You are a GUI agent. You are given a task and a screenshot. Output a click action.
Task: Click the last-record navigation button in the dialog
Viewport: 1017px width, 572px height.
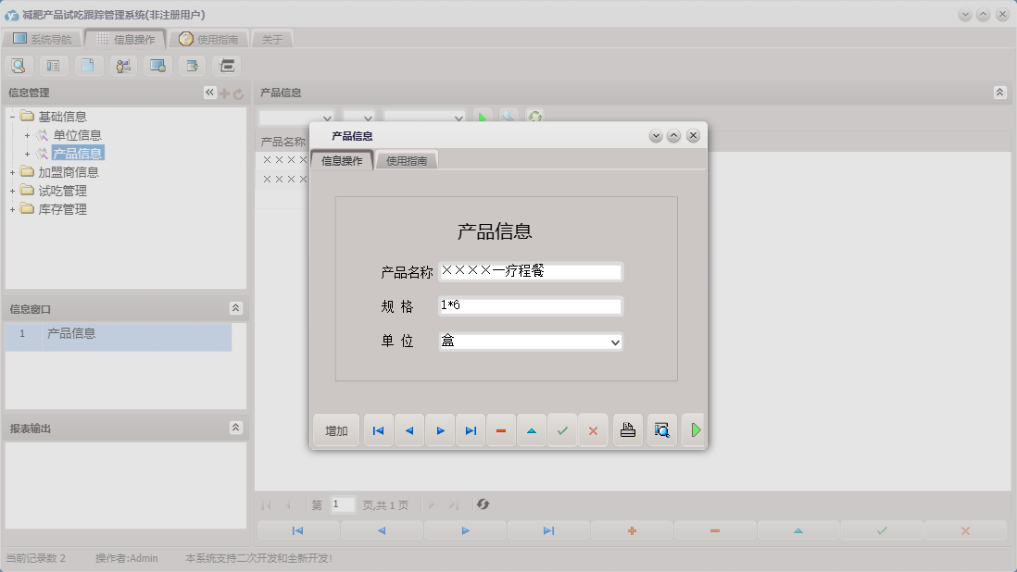coord(470,429)
